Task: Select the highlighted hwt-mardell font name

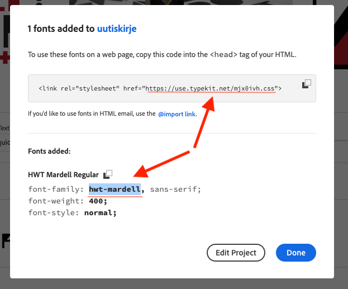Action: point(115,189)
